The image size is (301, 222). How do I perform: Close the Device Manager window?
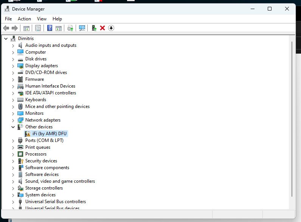click(287, 9)
